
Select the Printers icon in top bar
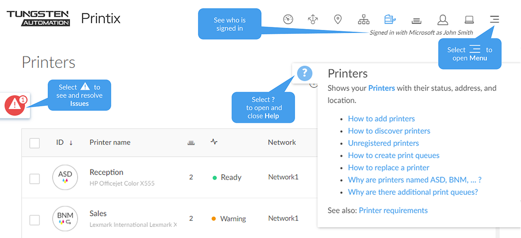[390, 19]
